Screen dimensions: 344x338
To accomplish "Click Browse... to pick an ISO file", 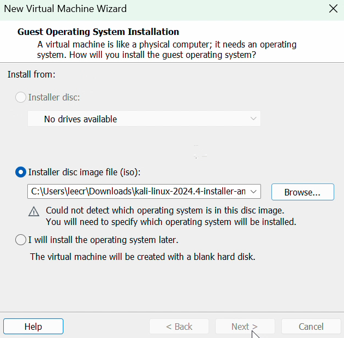I will [x=303, y=192].
